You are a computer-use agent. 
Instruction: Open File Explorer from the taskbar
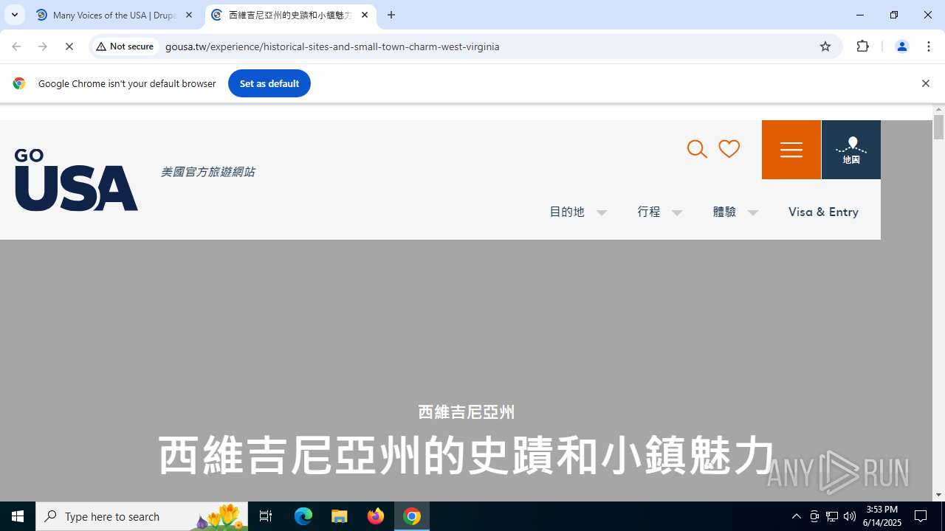point(340,516)
